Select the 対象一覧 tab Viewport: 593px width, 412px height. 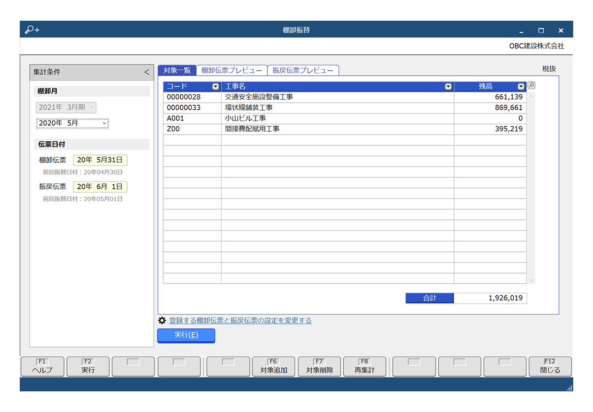click(x=177, y=70)
